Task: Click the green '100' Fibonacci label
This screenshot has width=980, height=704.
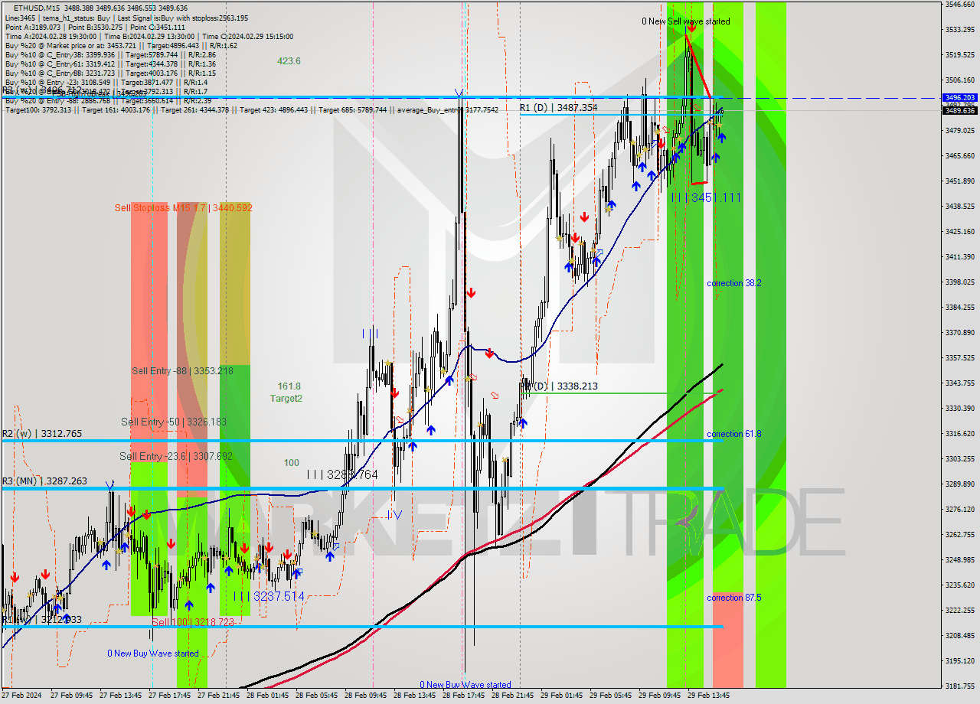Action: click(x=292, y=463)
